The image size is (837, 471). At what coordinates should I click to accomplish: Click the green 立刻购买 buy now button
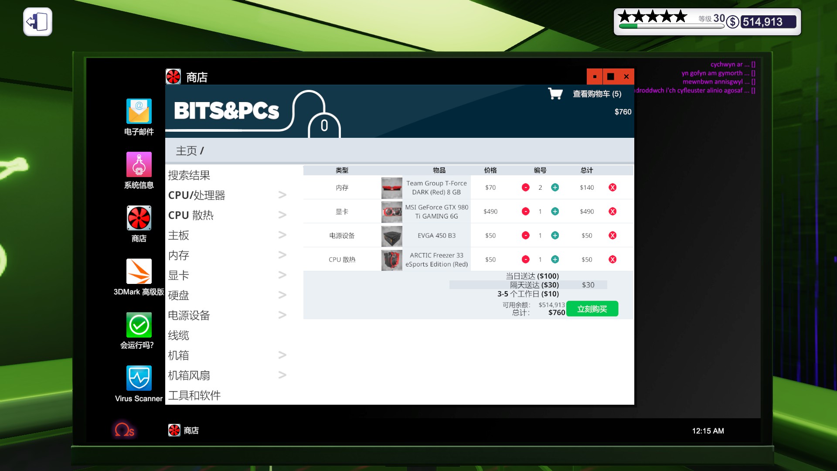click(x=592, y=309)
